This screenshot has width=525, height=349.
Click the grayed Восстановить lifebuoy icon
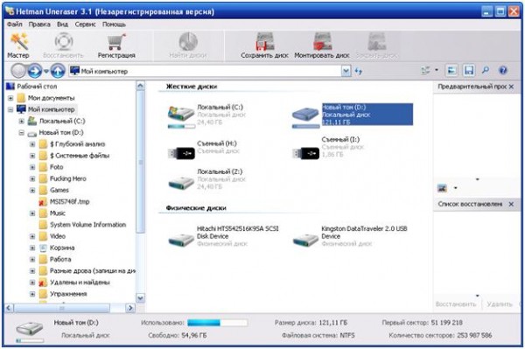coord(63,45)
